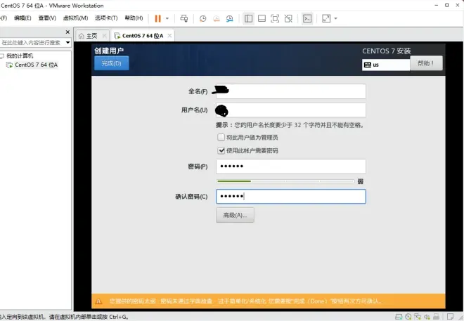Switch to Unity mode
The image size is (464, 321).
tap(288, 19)
